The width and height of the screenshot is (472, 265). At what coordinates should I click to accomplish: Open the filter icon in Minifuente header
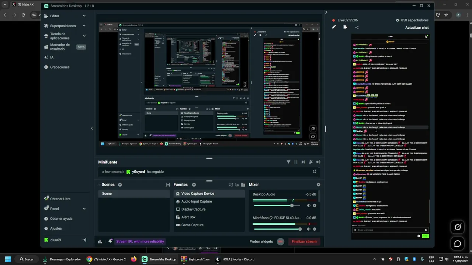(x=288, y=162)
